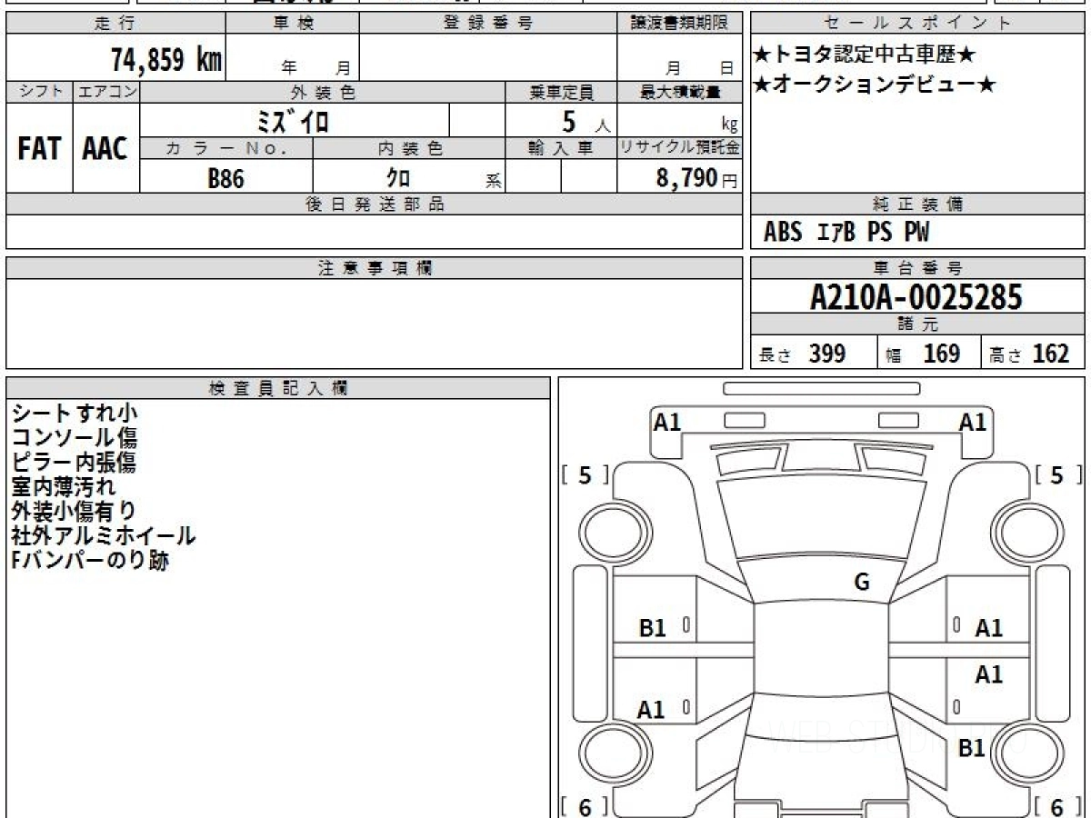The image size is (1091, 818).
Task: Select the リサイクル預託金 header
Action: point(680,148)
